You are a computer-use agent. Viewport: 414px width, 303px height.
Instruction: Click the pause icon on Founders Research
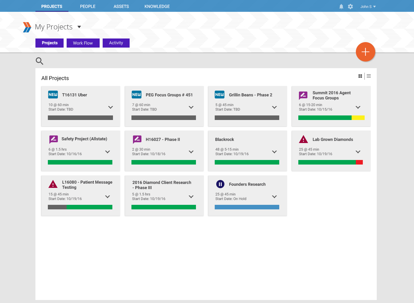click(220, 184)
